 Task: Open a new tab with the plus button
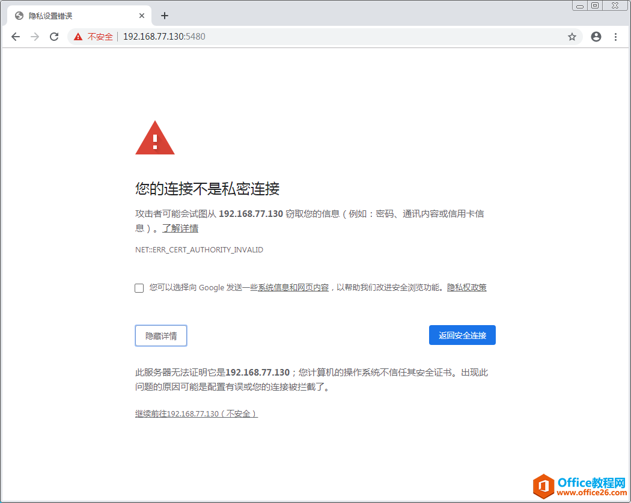164,16
